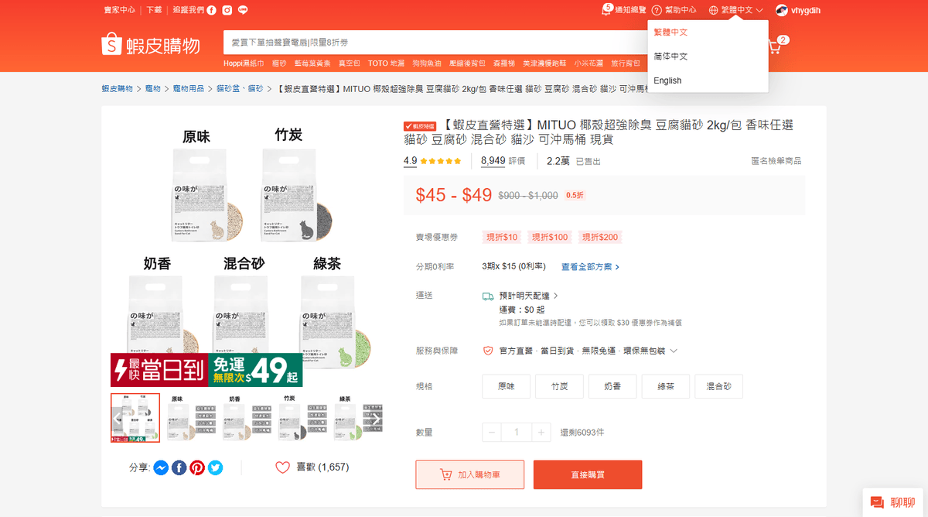This screenshot has width=928, height=517.
Task: Share product via the Facebook icon beside 分享
Action: (x=179, y=467)
